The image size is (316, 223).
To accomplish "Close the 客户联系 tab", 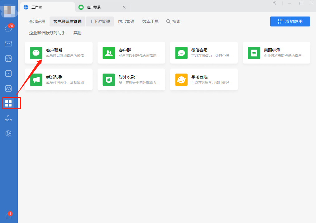I will (124, 7).
